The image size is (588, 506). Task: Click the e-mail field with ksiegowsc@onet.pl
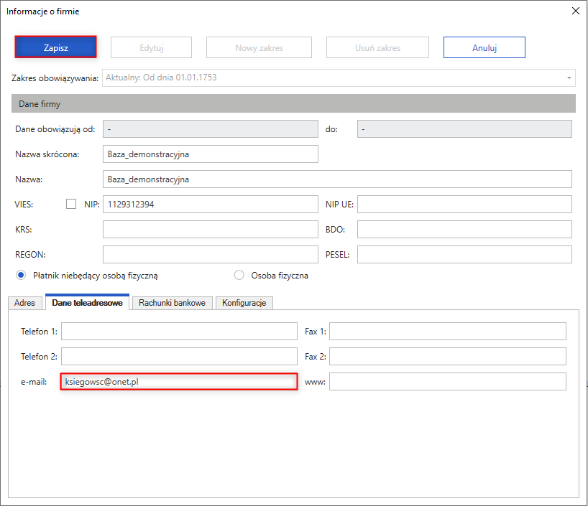[x=179, y=381]
